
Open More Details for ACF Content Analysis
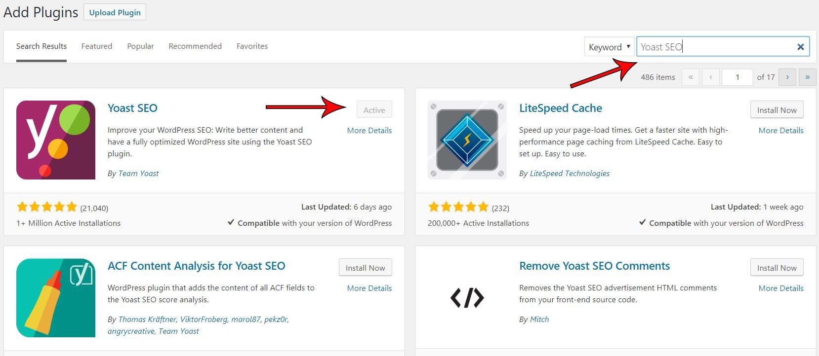coord(369,288)
